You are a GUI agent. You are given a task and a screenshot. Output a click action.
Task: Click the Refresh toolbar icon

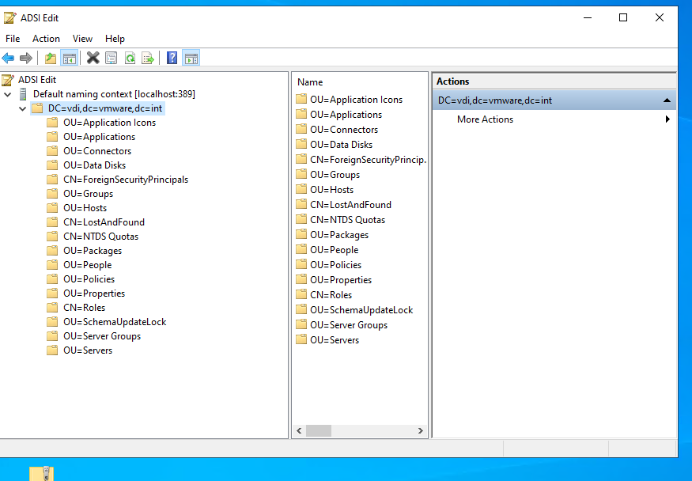click(x=130, y=58)
